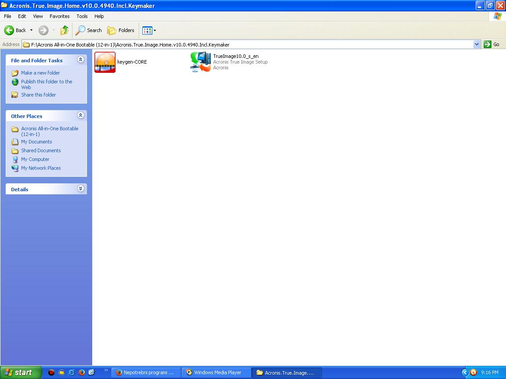Launch Firefox from quick launch

pyautogui.click(x=81, y=372)
